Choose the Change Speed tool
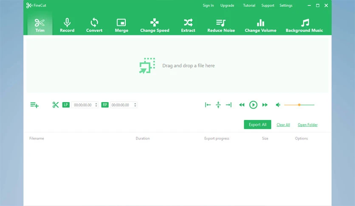 [155, 25]
